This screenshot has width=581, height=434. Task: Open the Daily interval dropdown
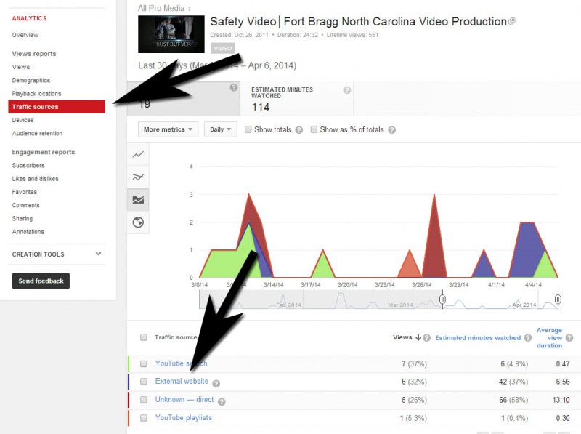pos(221,129)
